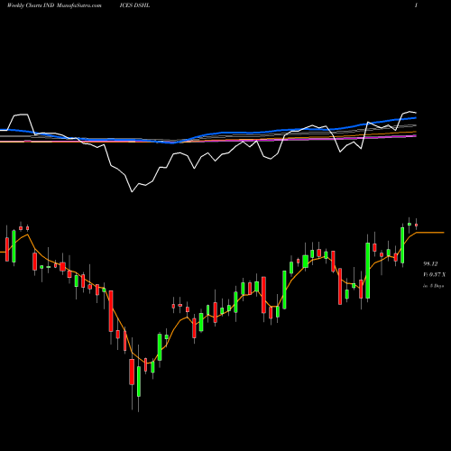Click the lowest green candle at the chart bottom
This screenshot has width=451, height=451.
139,382
